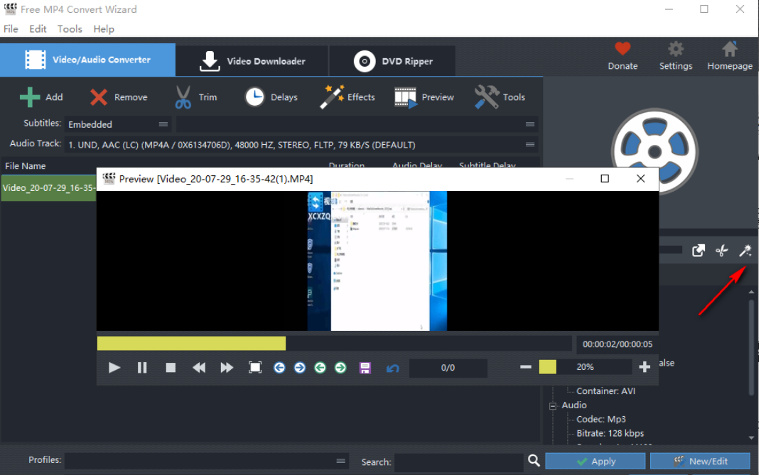Maximize the Preview window
761x475 pixels.
605,178
